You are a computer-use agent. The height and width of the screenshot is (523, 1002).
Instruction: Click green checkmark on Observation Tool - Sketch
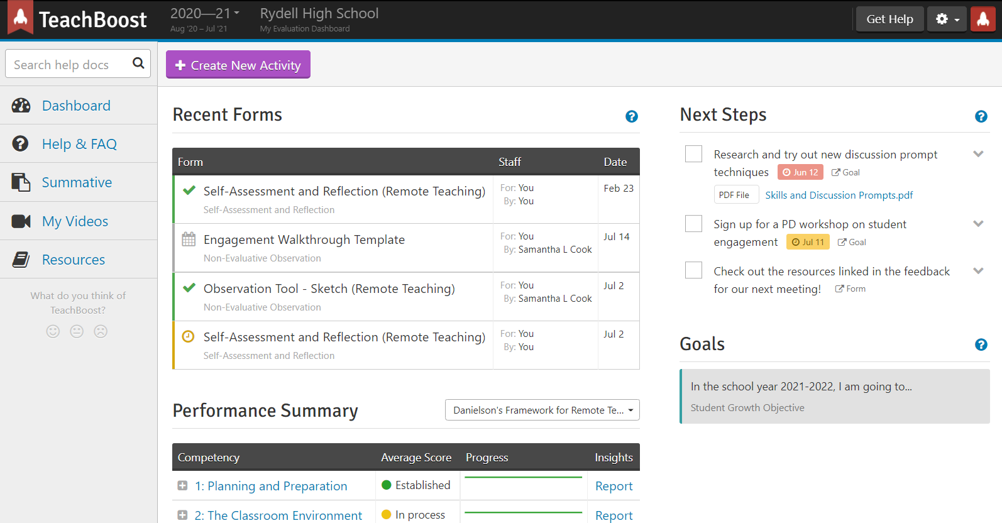click(189, 287)
